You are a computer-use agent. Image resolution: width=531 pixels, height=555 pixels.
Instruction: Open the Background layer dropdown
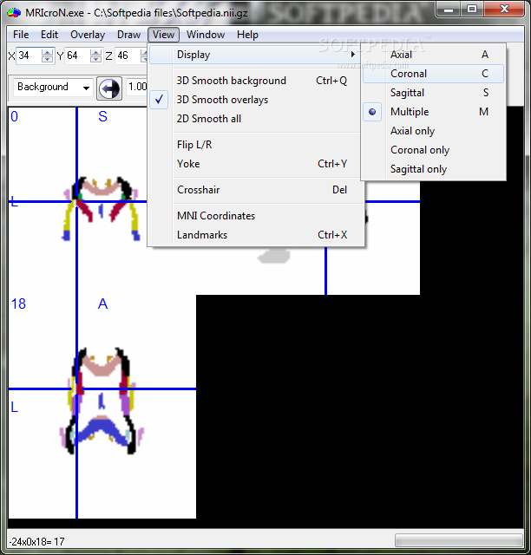tap(53, 87)
